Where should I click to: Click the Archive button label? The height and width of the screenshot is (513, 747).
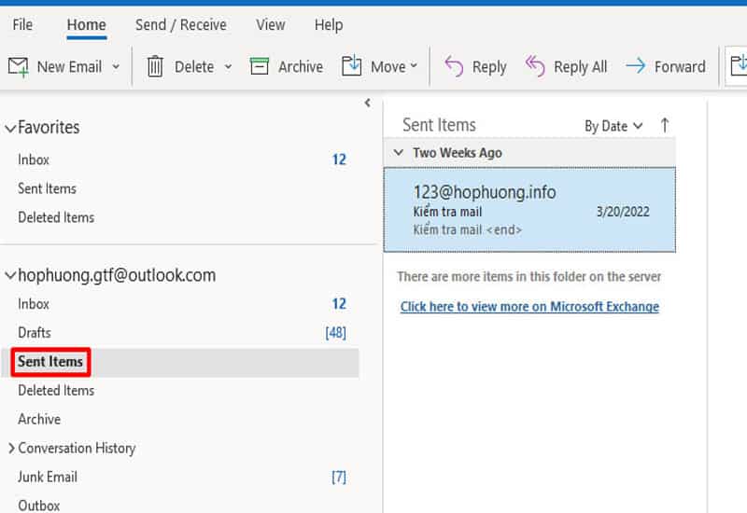pyautogui.click(x=301, y=67)
